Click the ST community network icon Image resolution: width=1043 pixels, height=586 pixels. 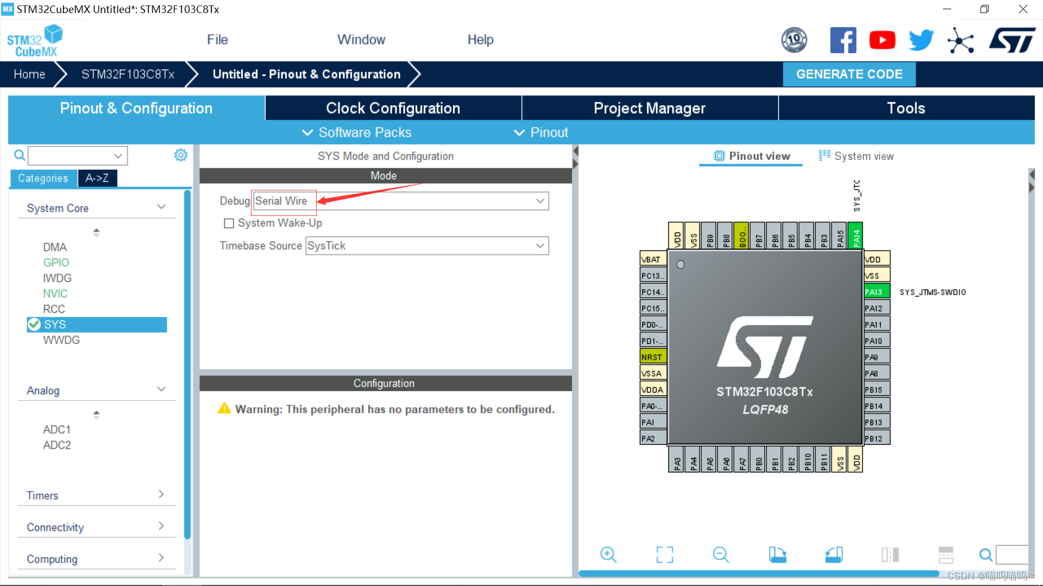pyautogui.click(x=960, y=41)
